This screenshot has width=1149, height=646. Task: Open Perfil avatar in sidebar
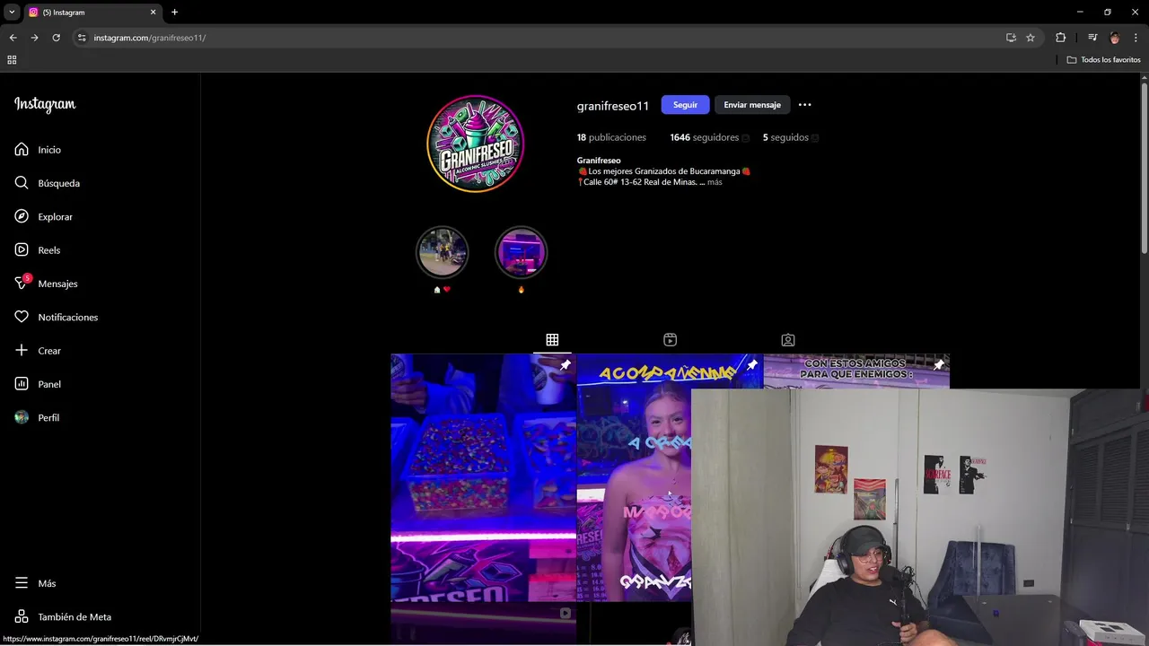pos(22,417)
